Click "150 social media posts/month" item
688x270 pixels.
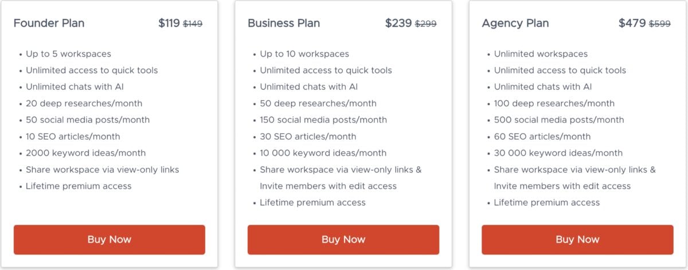(323, 120)
